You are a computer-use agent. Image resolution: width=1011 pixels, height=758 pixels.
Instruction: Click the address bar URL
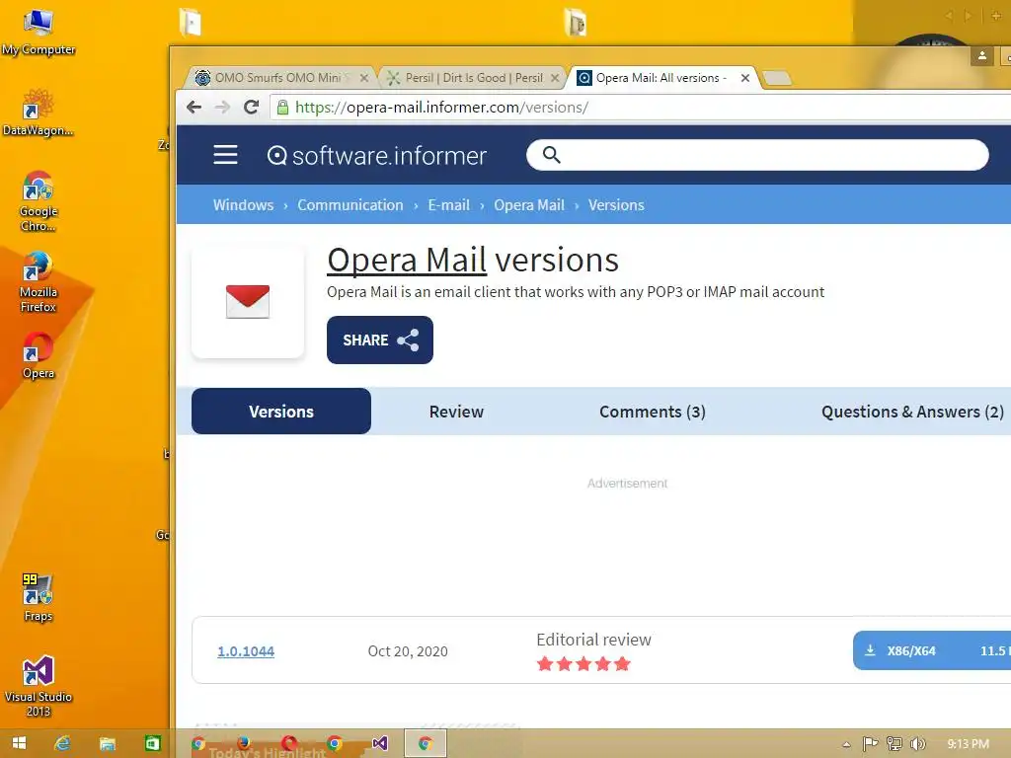coord(441,107)
